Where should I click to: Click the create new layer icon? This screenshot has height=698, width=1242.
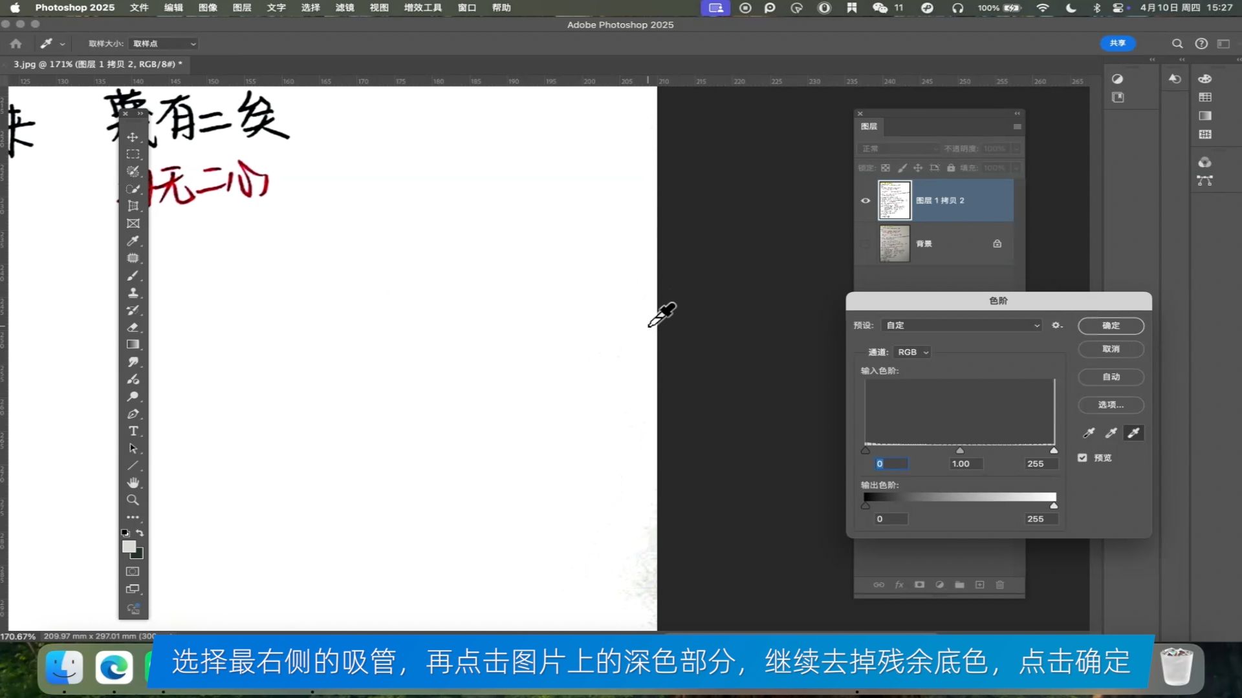(980, 585)
